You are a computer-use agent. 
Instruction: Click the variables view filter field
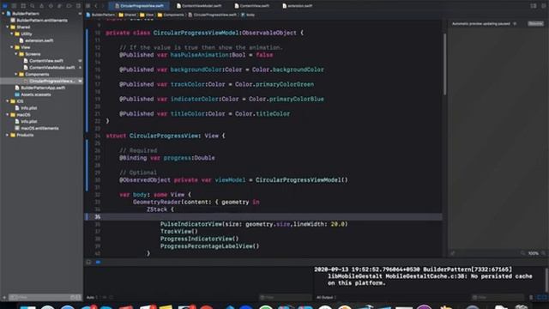coord(285,298)
